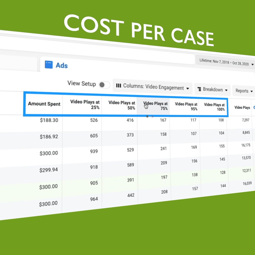Click the Video Plays column header
Screen dimensions: 255x255
tap(242, 108)
